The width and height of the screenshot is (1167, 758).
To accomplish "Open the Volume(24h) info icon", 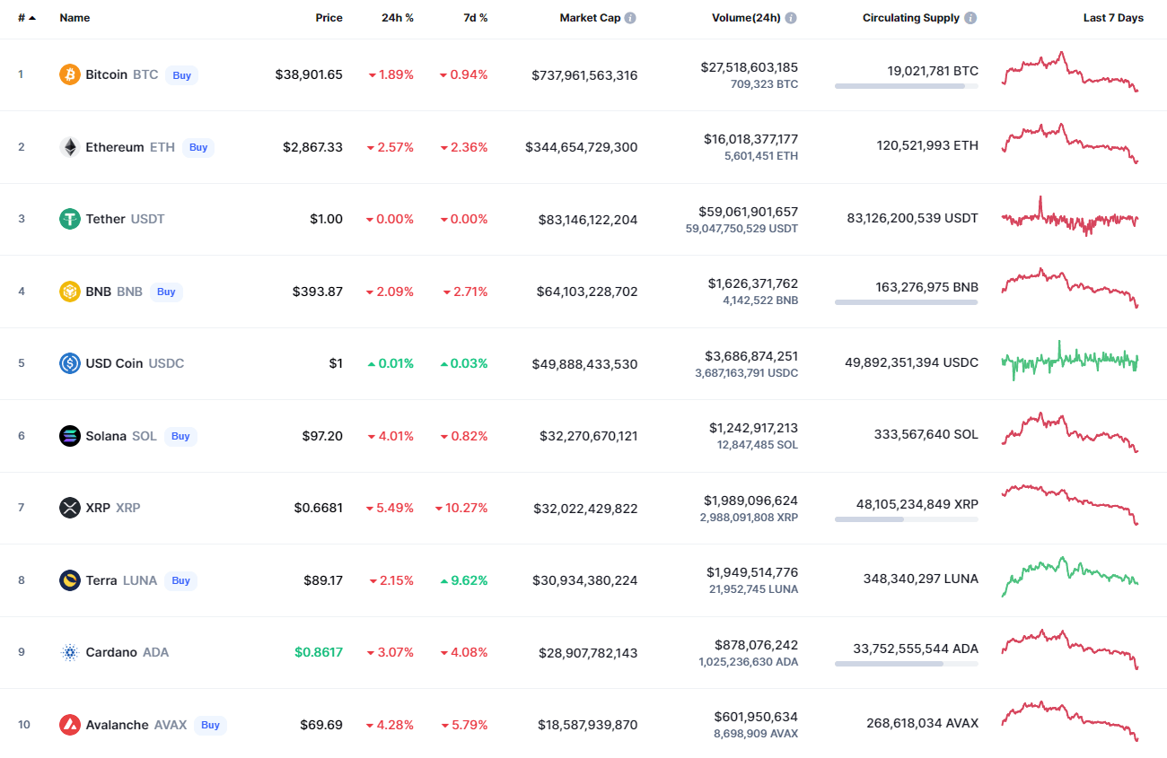I will coord(791,18).
